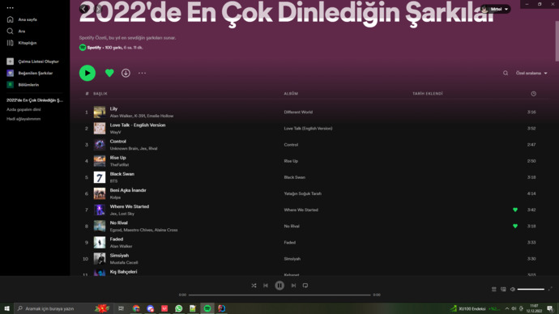Click Faded song title

click(x=116, y=240)
